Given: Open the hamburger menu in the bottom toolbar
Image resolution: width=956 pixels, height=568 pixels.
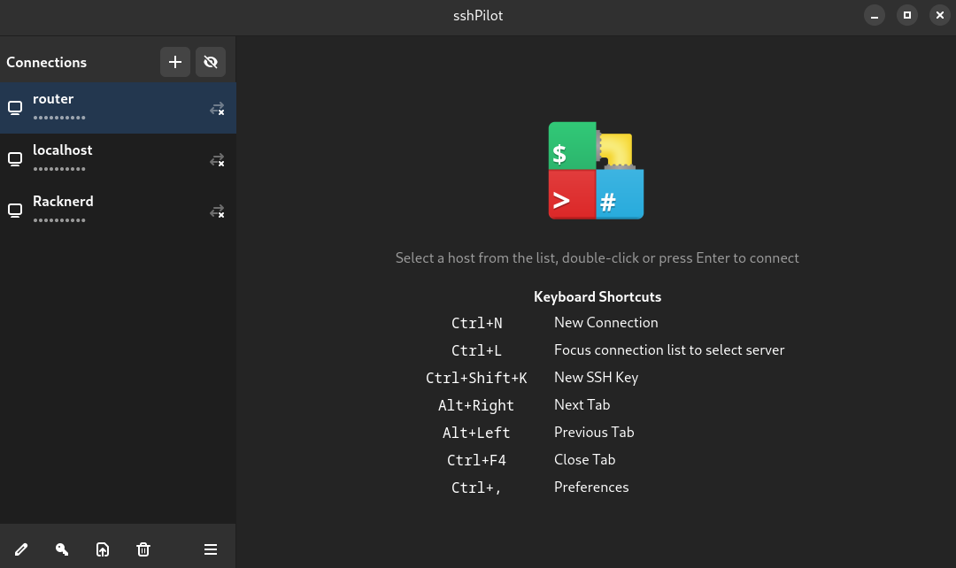Looking at the screenshot, I should (x=211, y=549).
